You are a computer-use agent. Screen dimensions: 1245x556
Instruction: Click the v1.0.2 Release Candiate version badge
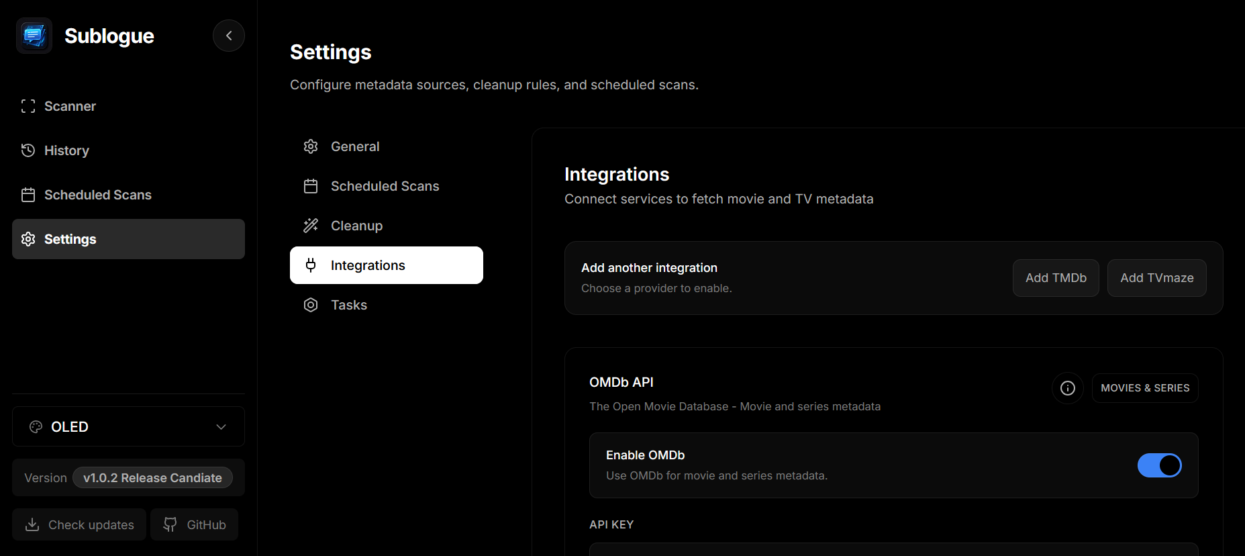click(152, 477)
